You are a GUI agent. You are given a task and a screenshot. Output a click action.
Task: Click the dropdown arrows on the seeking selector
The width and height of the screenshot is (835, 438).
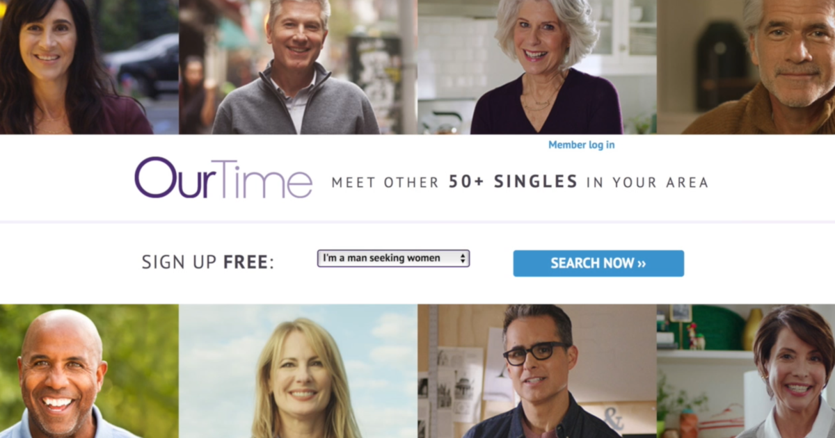(x=463, y=258)
